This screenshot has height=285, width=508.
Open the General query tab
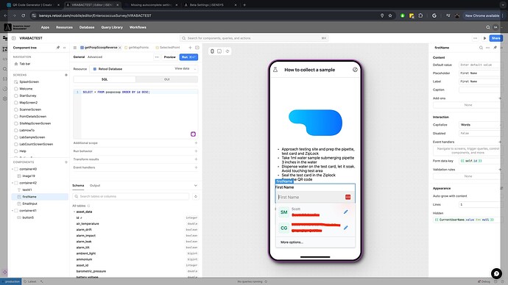79,57
